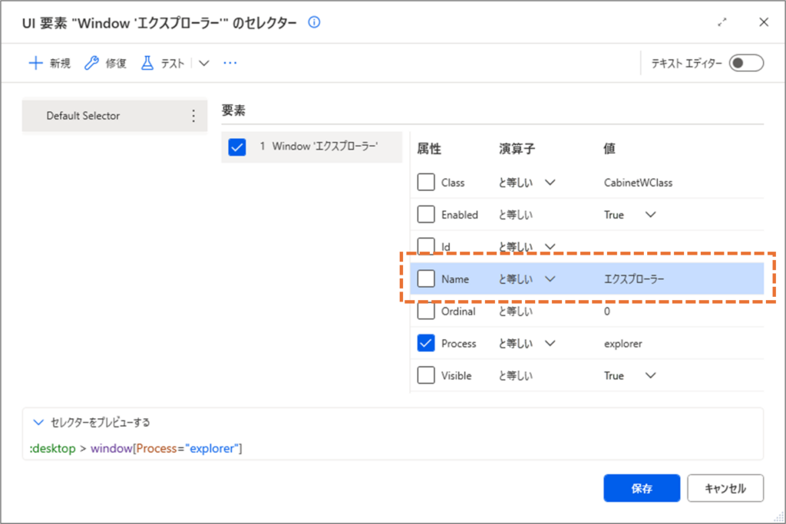Screen dimensions: 786x524
Task: Select the 1 Window 'エクスプローラー' element row
Action: click(312, 147)
